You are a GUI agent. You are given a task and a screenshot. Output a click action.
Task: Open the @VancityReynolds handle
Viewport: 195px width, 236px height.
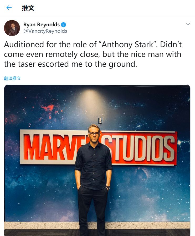tap(45, 31)
